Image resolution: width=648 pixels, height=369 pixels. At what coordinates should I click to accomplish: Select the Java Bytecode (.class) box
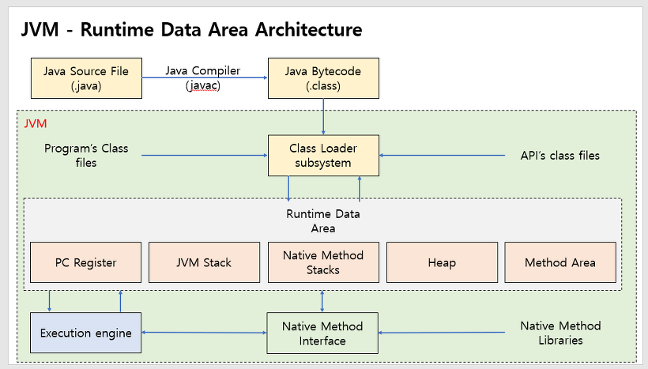tap(323, 78)
